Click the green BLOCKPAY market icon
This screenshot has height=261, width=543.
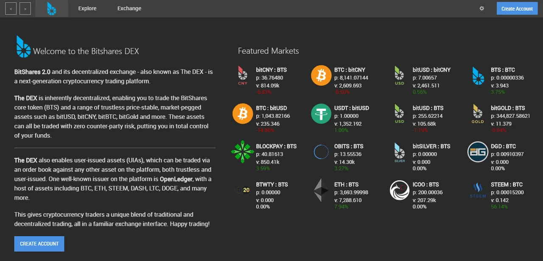(243, 152)
